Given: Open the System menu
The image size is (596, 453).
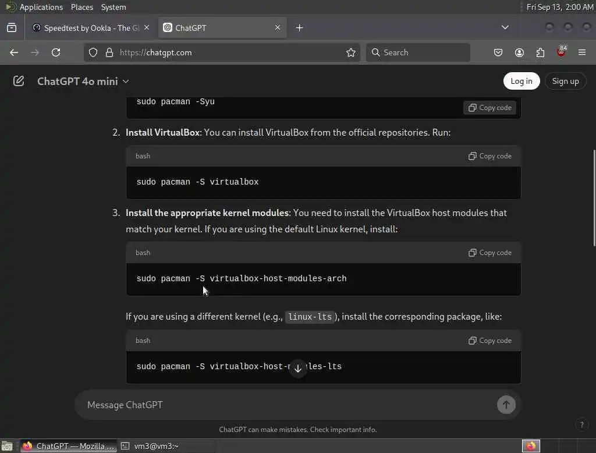Looking at the screenshot, I should (x=113, y=7).
